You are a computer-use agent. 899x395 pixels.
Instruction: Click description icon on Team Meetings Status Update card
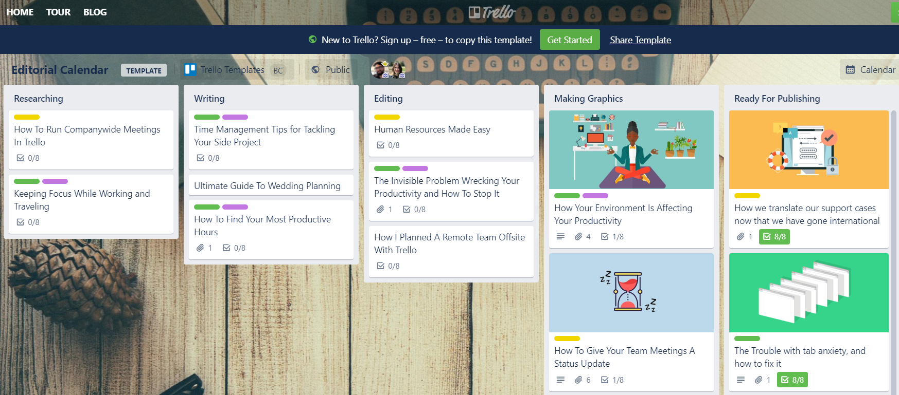(x=560, y=380)
